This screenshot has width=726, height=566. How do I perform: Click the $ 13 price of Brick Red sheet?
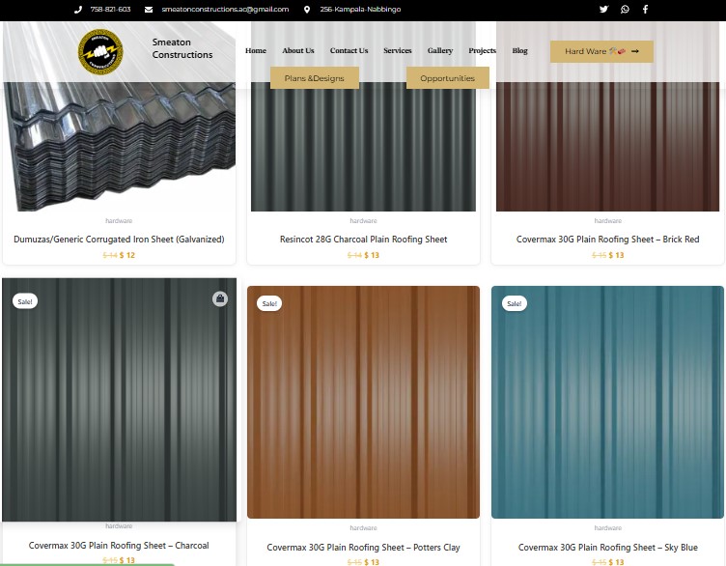click(x=616, y=255)
